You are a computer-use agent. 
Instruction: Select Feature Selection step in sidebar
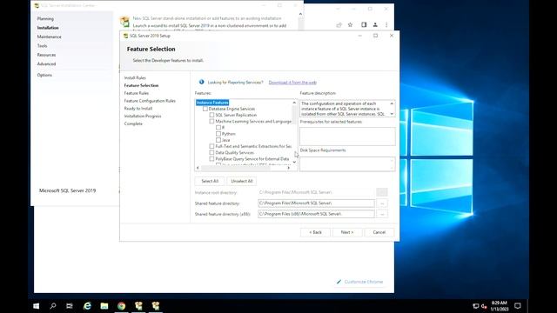[x=141, y=85]
